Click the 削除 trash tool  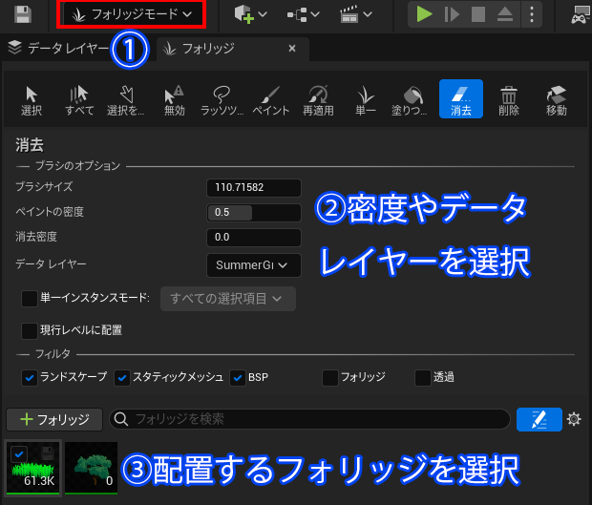(x=509, y=100)
